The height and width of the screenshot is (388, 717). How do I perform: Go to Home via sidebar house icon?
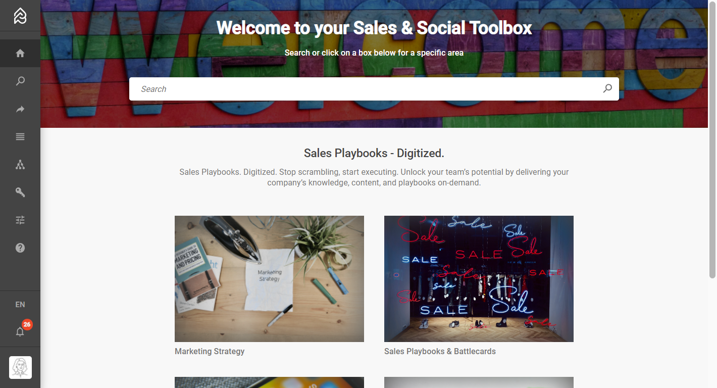tap(20, 53)
